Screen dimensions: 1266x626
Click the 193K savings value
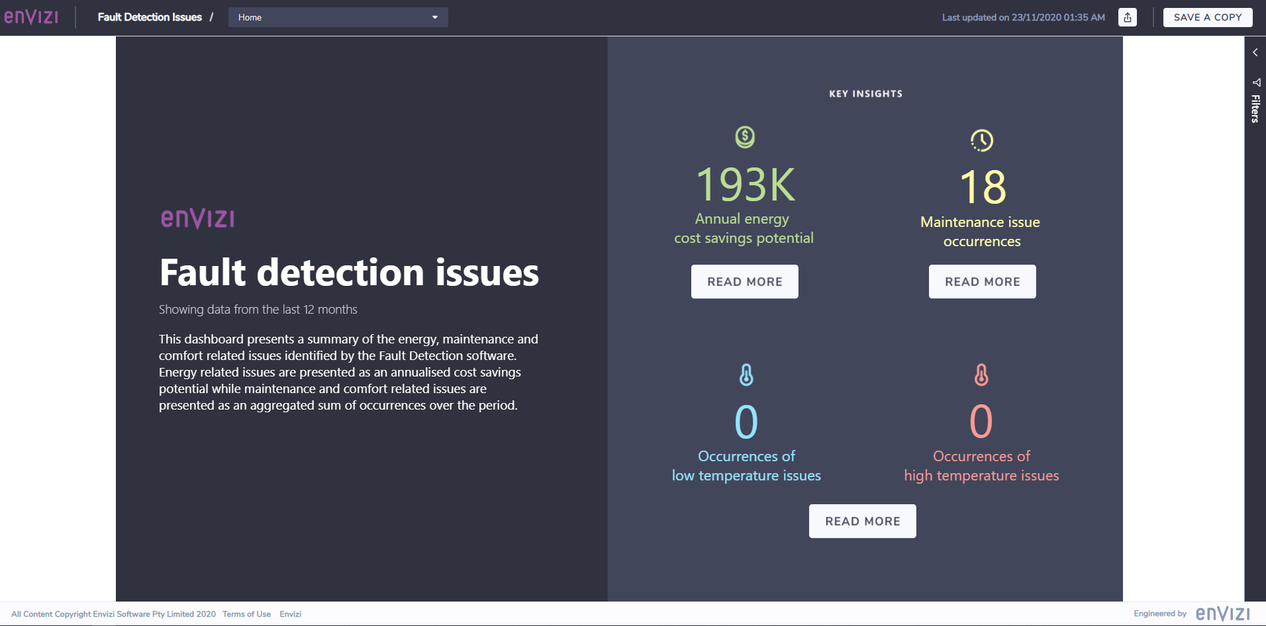point(746,185)
